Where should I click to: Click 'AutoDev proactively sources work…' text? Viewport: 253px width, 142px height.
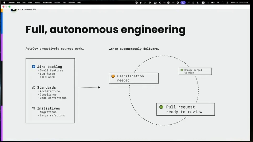[x=55, y=49]
